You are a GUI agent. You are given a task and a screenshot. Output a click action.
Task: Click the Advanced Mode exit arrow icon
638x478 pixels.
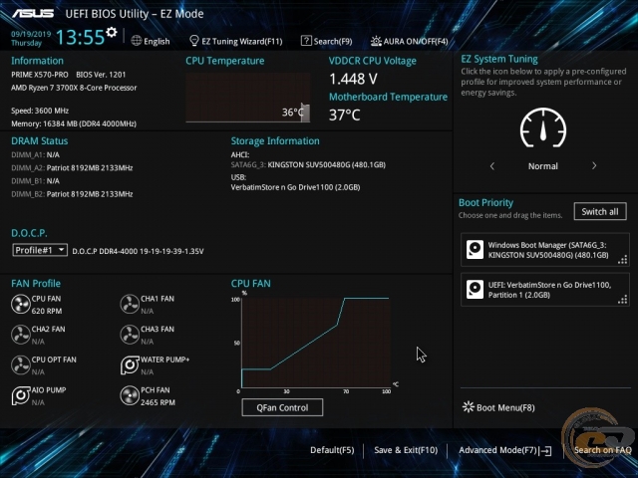tap(545, 451)
